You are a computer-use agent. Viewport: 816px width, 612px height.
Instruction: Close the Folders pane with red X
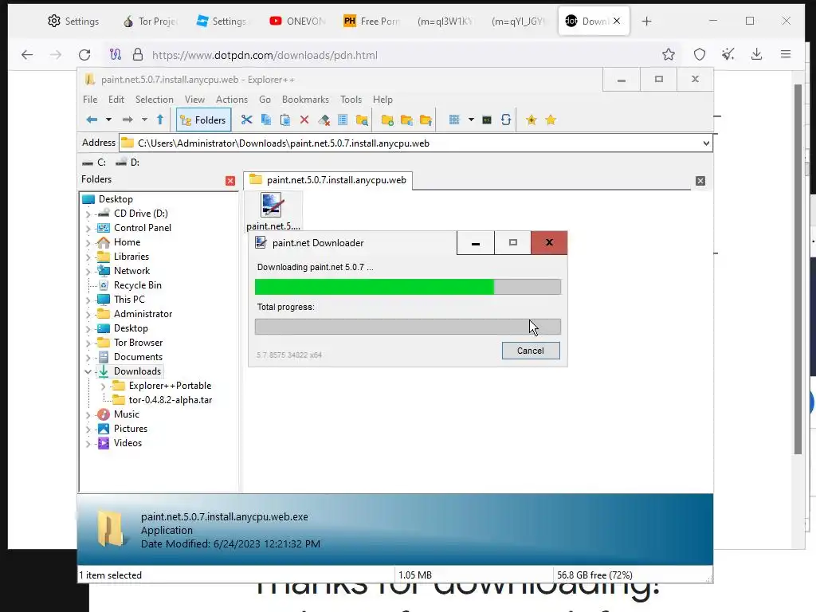click(x=230, y=181)
